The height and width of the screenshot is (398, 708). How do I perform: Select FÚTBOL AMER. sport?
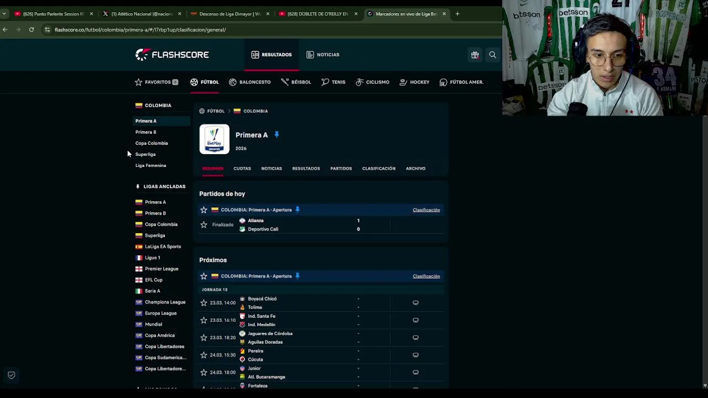click(x=461, y=82)
